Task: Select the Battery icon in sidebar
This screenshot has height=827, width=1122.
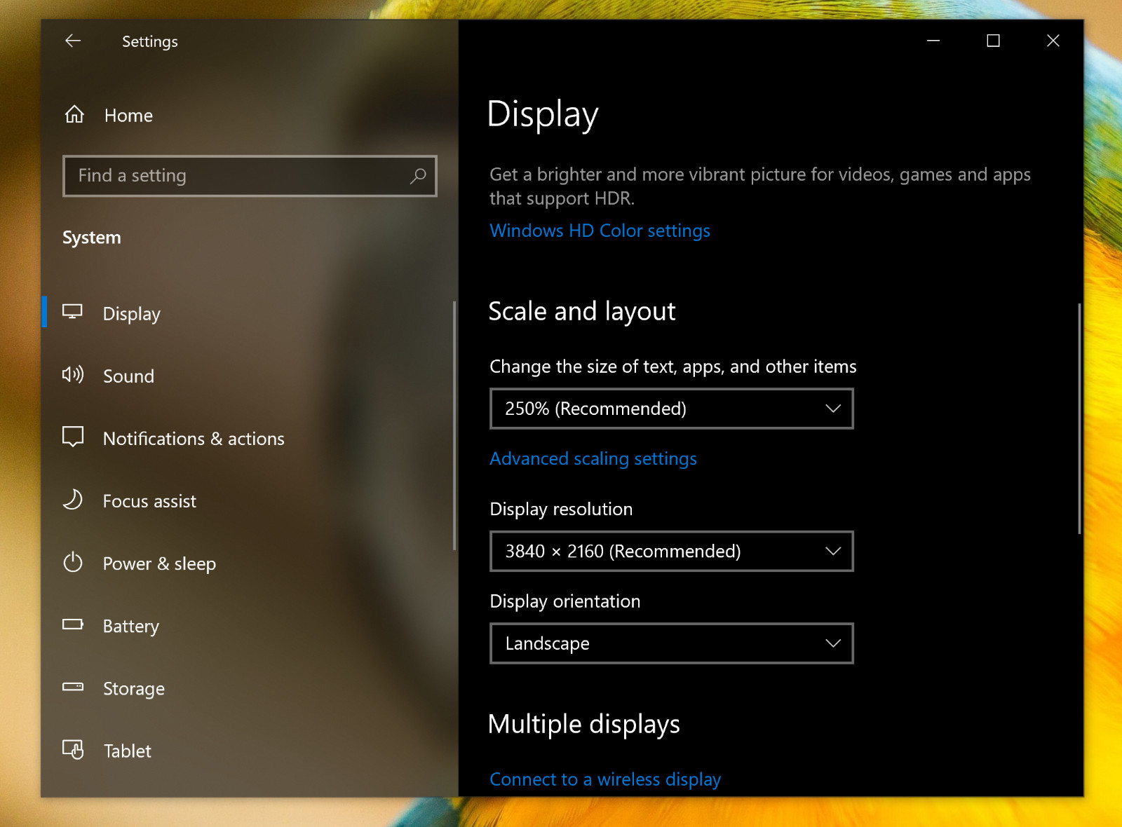Action: click(73, 624)
